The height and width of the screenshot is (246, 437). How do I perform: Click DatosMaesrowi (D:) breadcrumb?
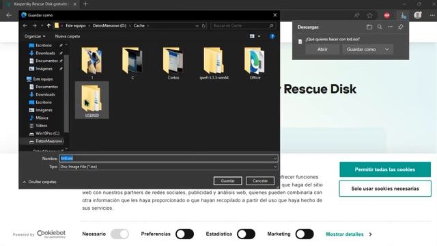tap(109, 26)
